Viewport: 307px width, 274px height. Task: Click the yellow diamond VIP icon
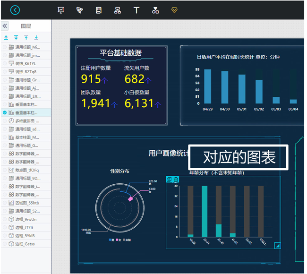point(174,10)
